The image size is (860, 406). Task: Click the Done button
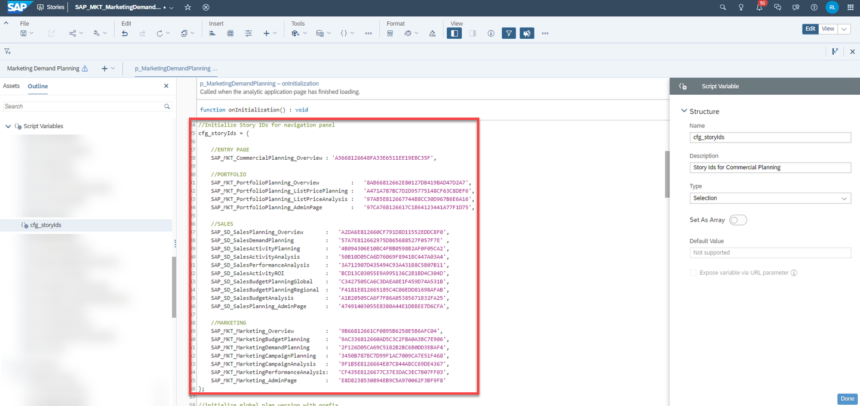coord(847,399)
